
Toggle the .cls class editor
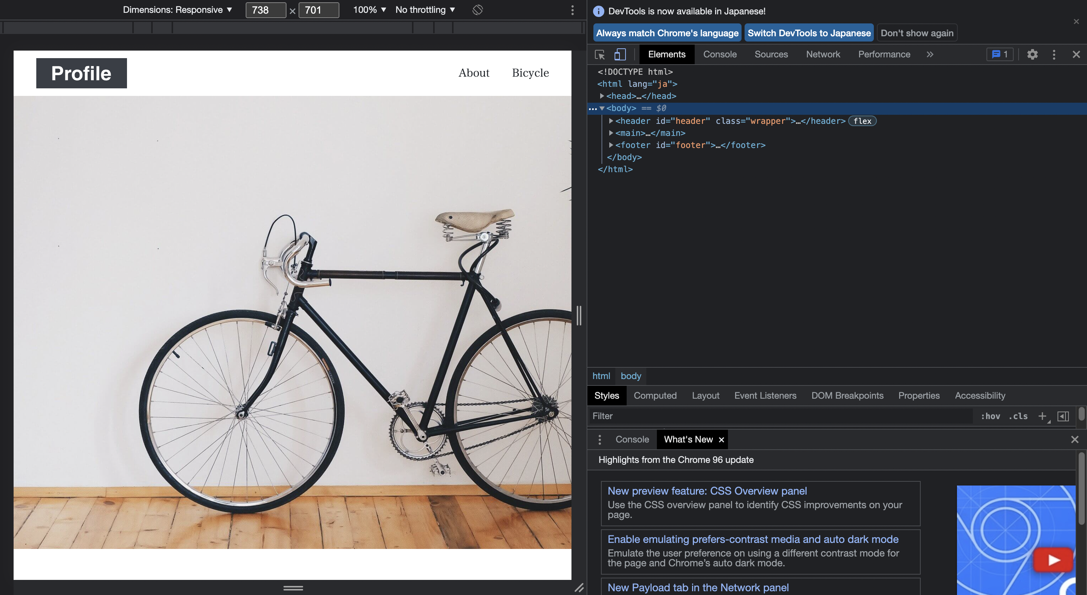[1018, 416]
